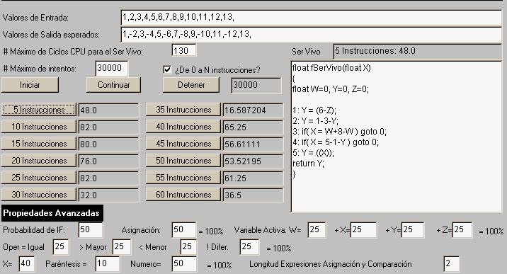Screen dimensions: 507x274
Task: Click the 65.25 result value
Action: coord(253,127)
